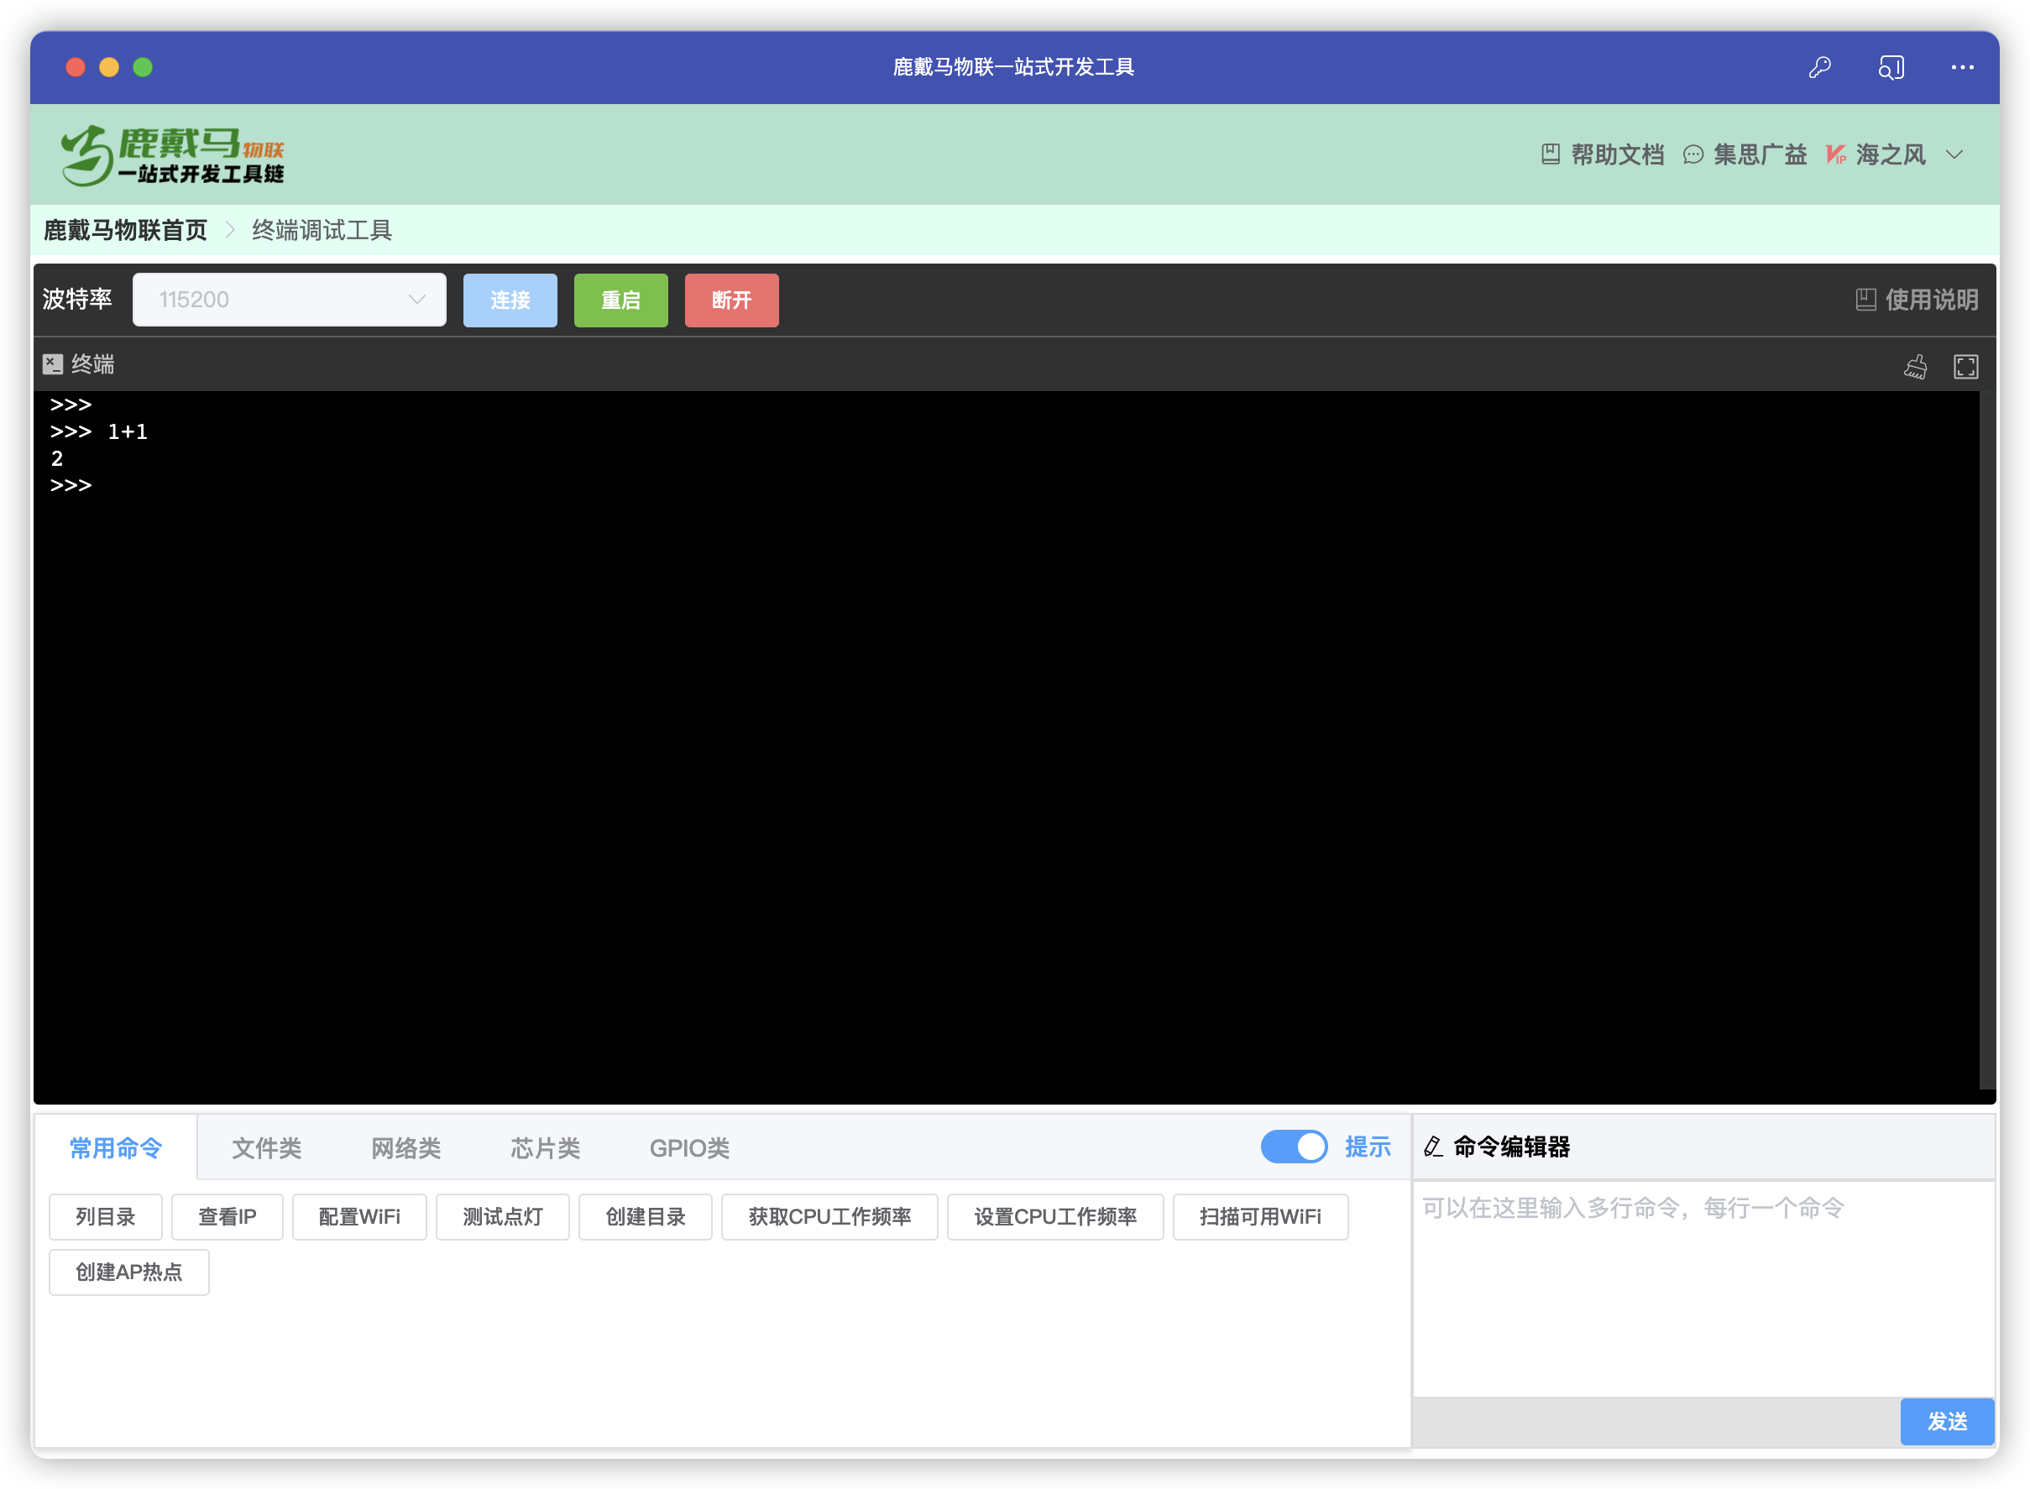The height and width of the screenshot is (1489, 2030).
Task: Click the red 断开 button
Action: click(x=731, y=300)
